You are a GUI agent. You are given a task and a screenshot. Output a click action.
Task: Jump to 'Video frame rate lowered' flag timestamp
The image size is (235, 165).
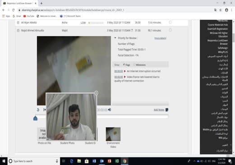coord(119,77)
